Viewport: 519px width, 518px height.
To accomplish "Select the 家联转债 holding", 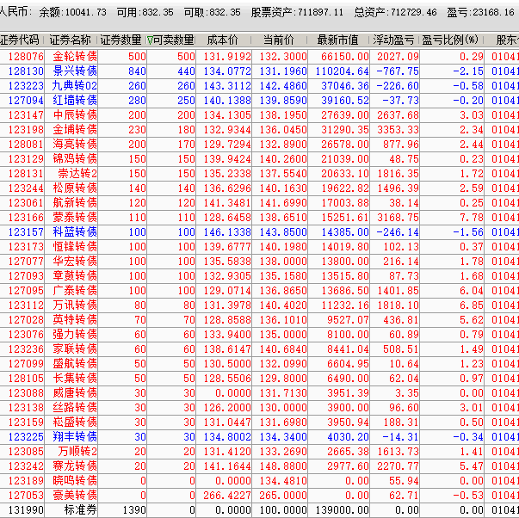I will (75, 349).
